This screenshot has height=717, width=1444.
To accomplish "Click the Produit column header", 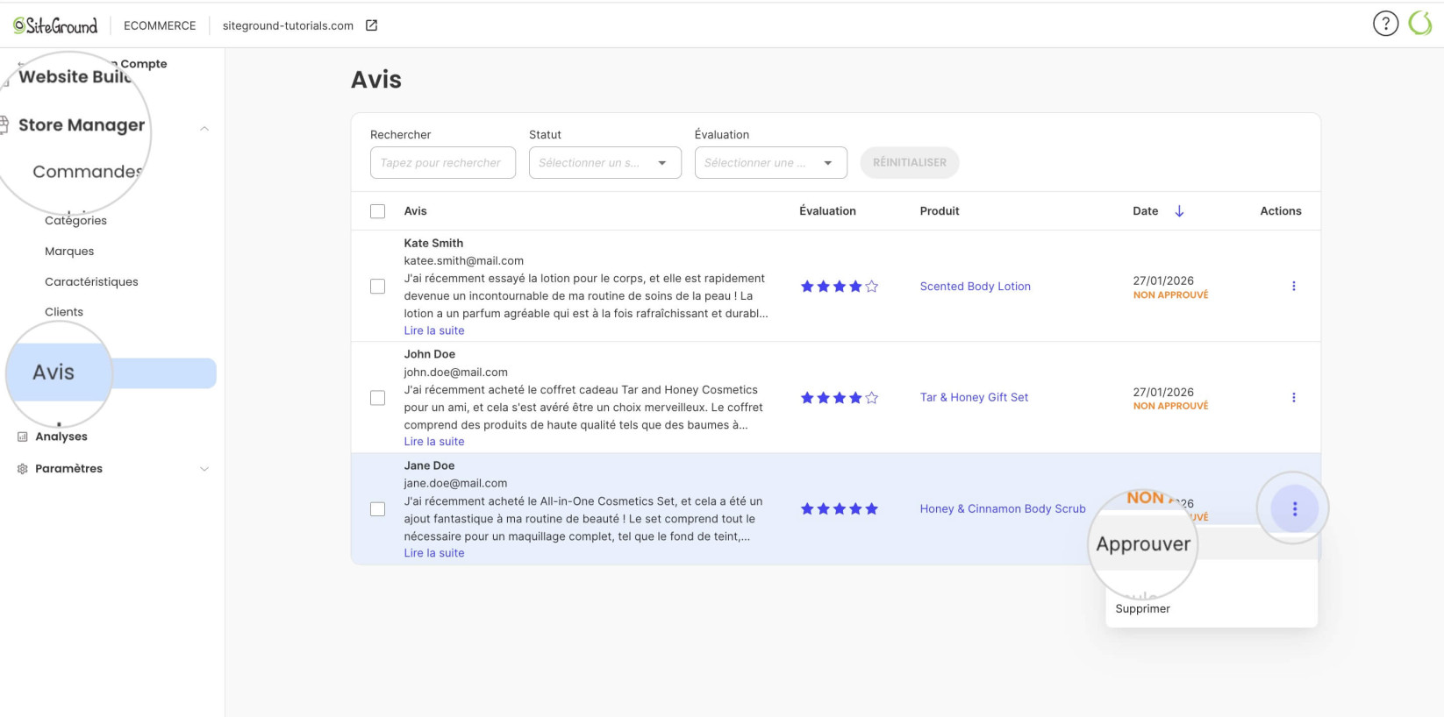I will (940, 211).
